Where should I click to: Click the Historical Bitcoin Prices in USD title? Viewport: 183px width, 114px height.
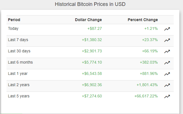coord(90,5)
